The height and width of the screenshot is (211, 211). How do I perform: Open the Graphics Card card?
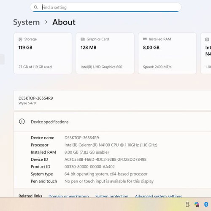pos(105,53)
